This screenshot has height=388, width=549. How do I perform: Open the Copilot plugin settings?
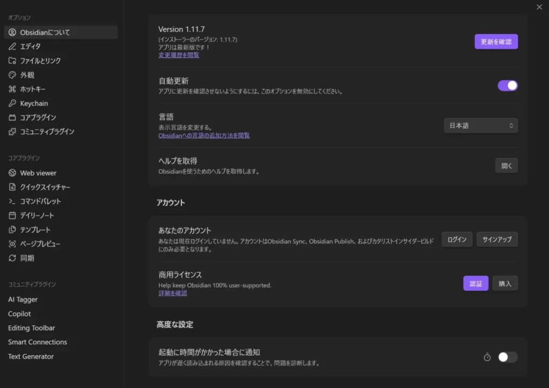click(19, 314)
